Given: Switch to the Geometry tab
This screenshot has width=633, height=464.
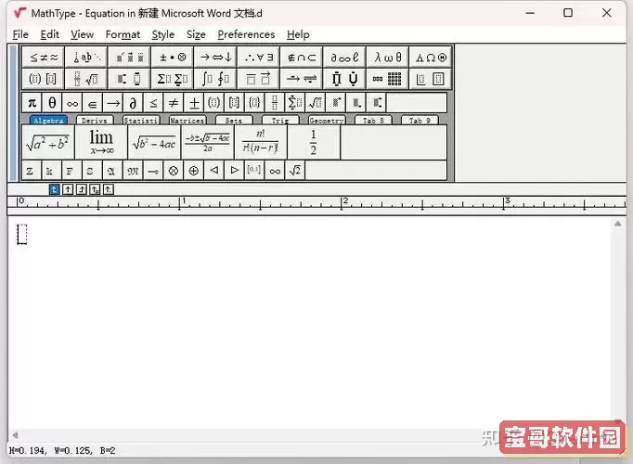Looking at the screenshot, I should pyautogui.click(x=327, y=120).
